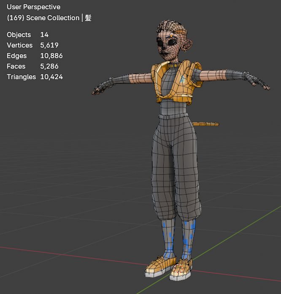The height and width of the screenshot is (294, 281).
Task: Select the blue-spotted sock on the left leg
Action: 168,238
